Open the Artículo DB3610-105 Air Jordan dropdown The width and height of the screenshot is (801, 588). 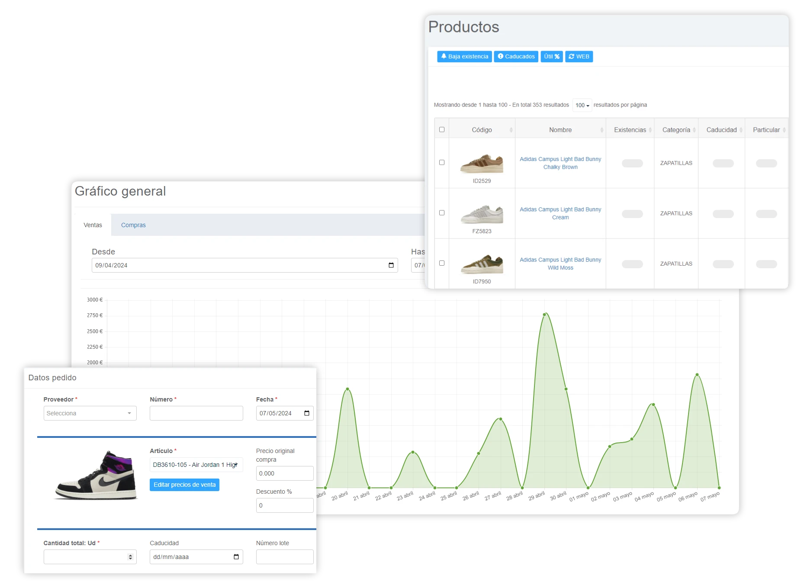[x=196, y=465]
